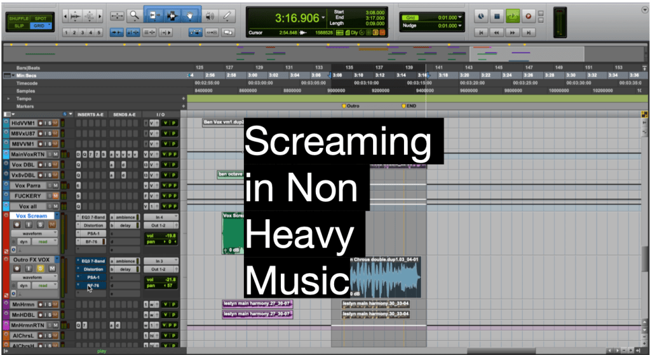Toggle Solo on Vox Scream track

[x=40, y=225]
